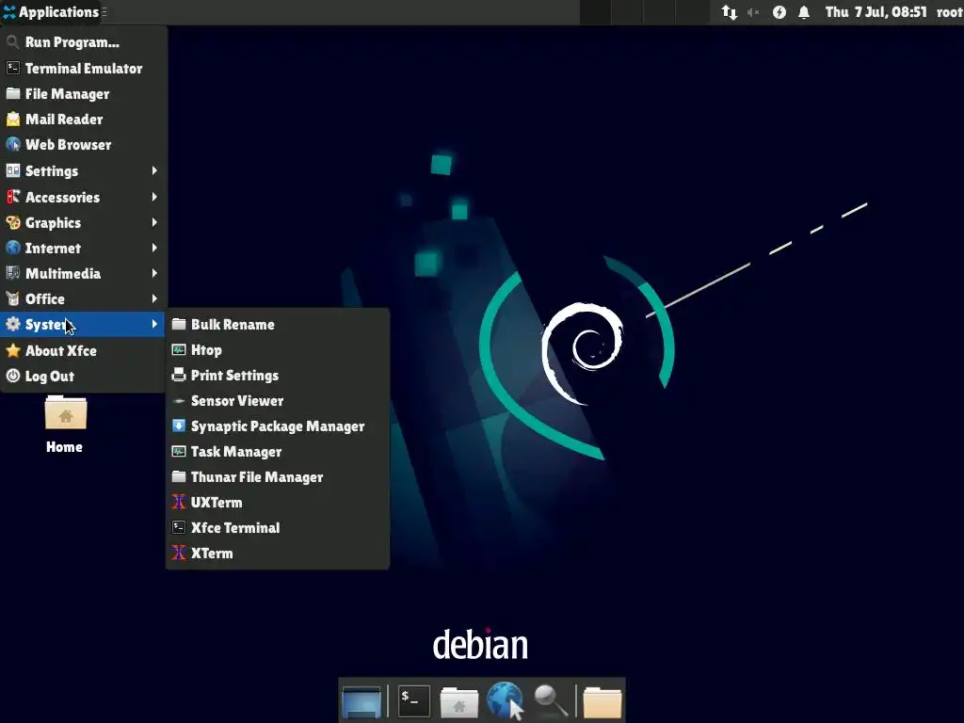Select Print Settings label

click(x=234, y=376)
